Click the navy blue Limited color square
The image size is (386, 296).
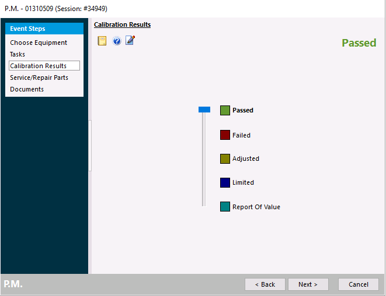tap(225, 182)
